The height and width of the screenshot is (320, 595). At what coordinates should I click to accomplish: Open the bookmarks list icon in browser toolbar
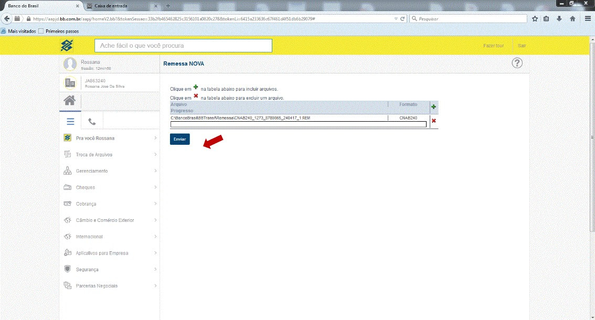tap(546, 18)
